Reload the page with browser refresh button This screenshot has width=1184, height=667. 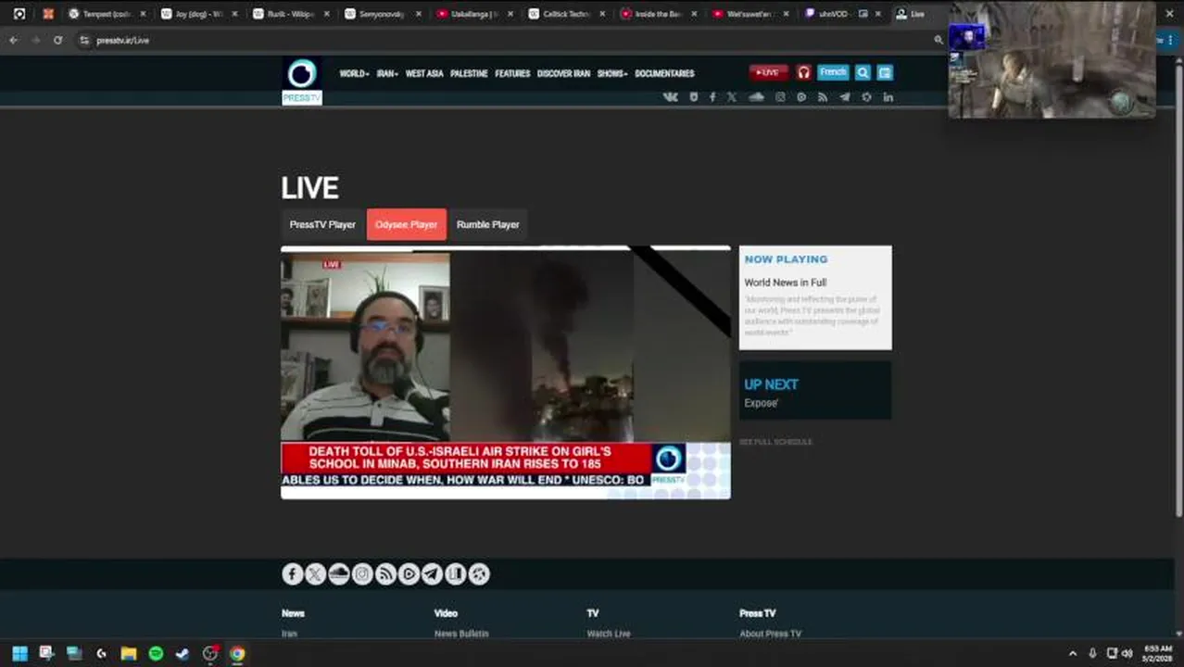pos(57,40)
